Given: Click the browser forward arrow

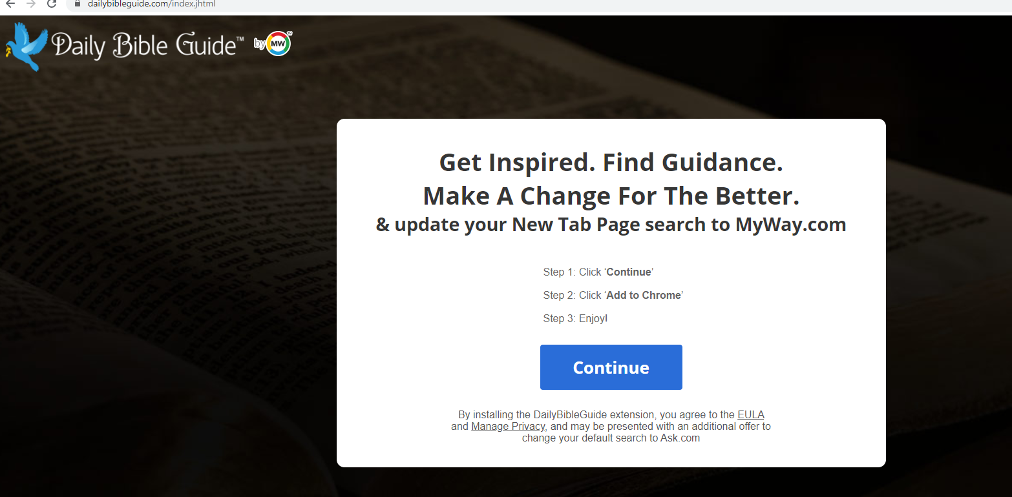Looking at the screenshot, I should click(30, 4).
